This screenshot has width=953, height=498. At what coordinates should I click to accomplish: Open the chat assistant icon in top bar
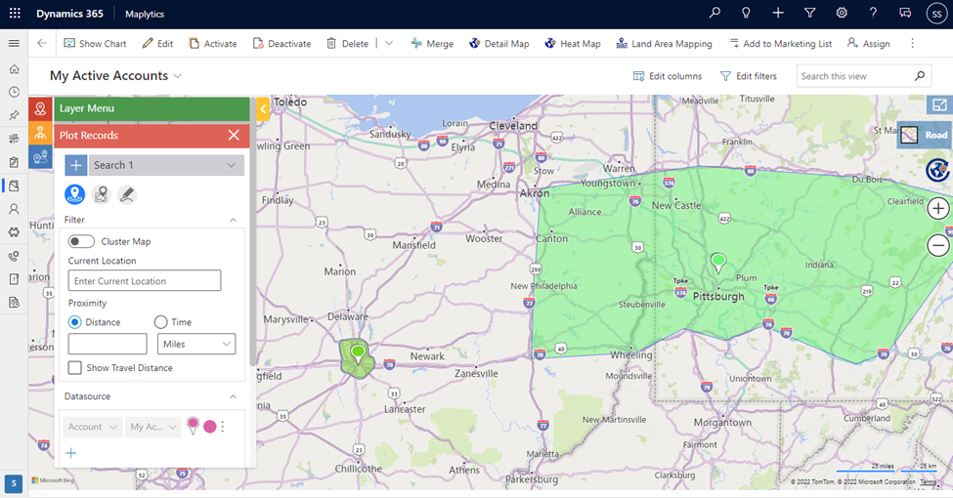click(x=905, y=13)
